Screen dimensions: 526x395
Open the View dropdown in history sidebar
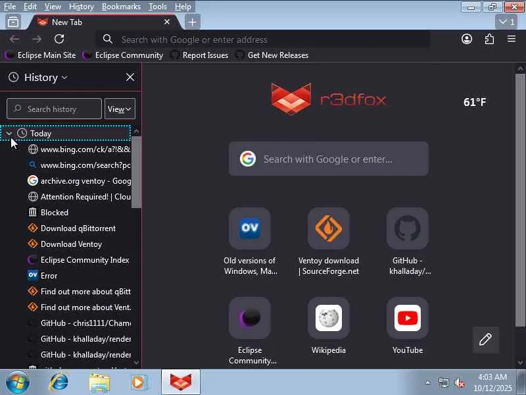[120, 109]
